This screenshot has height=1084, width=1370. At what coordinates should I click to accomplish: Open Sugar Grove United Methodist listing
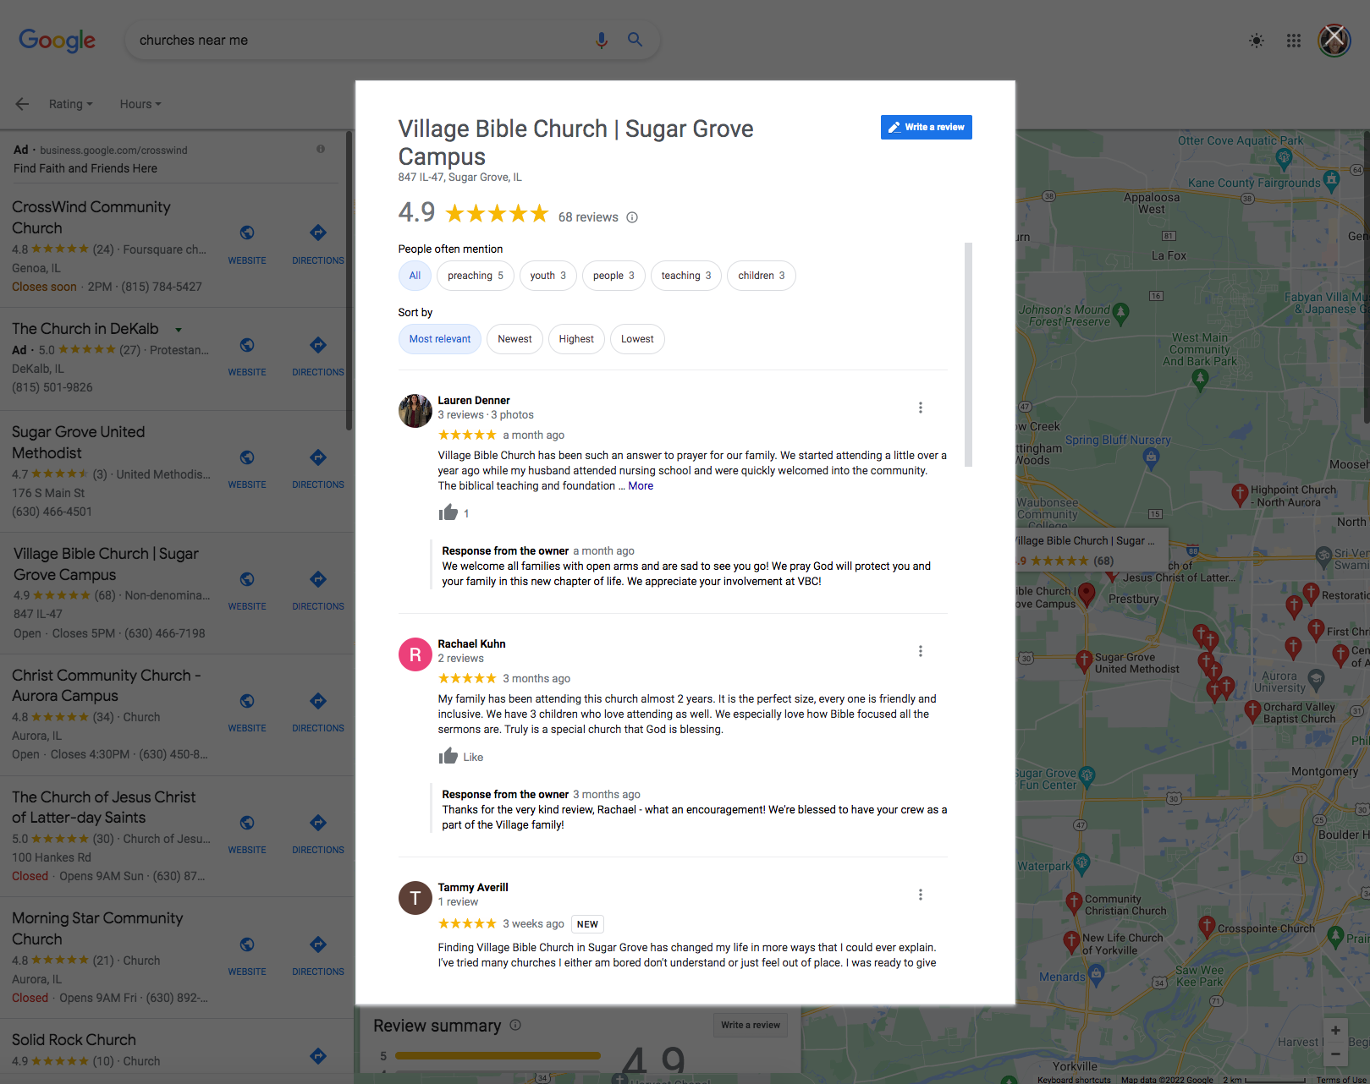78,442
